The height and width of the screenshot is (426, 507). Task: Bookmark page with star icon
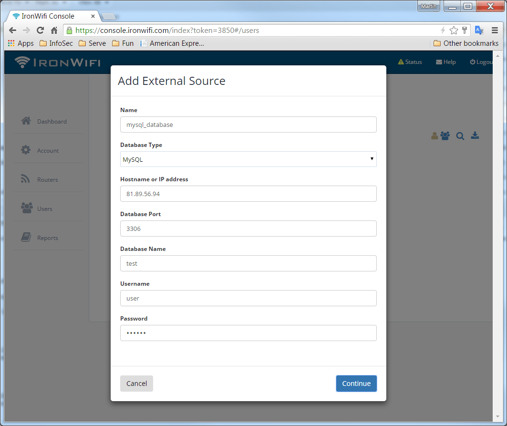click(x=454, y=31)
